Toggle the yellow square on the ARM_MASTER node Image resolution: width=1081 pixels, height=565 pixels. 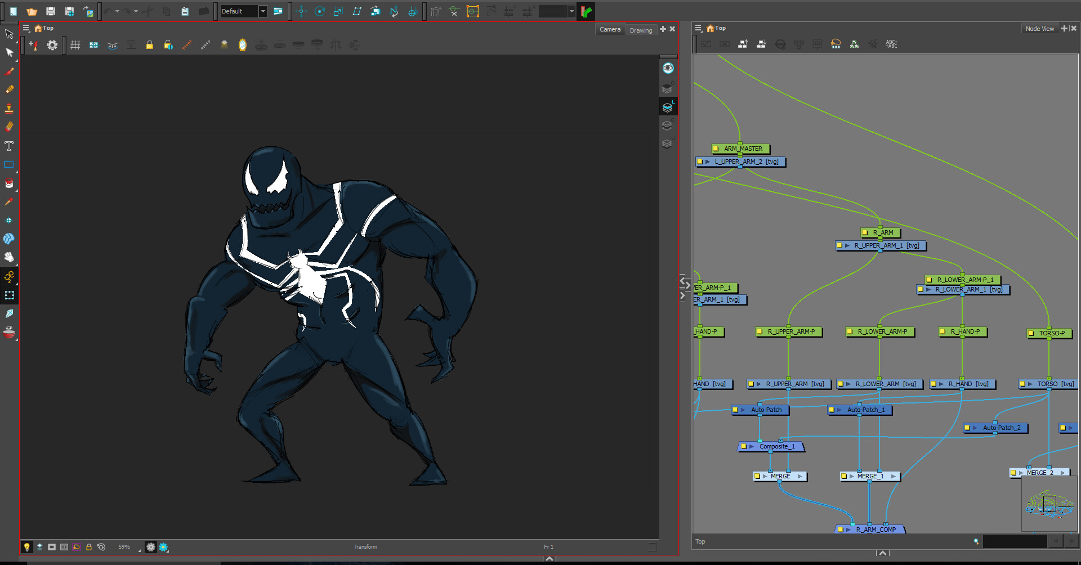716,149
